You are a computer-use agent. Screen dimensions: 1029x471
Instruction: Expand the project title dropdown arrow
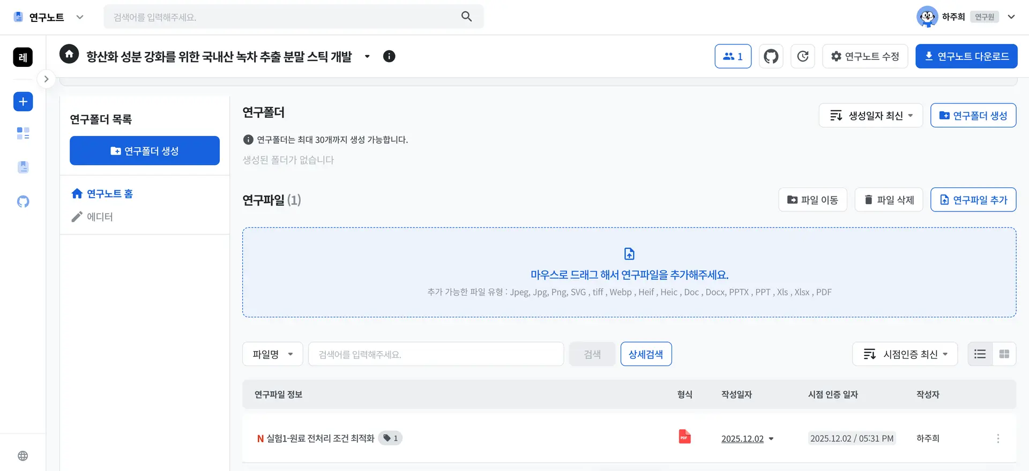click(367, 56)
